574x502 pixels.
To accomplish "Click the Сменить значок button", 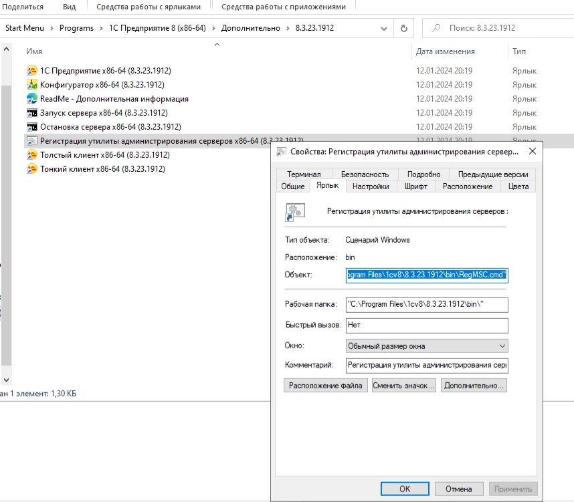I will (x=403, y=386).
